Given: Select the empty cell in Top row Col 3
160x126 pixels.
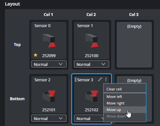Looking at the screenshot, I should [134, 45].
